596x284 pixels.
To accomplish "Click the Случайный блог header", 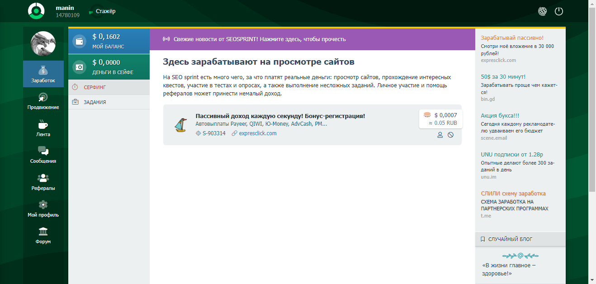I will click(520, 239).
